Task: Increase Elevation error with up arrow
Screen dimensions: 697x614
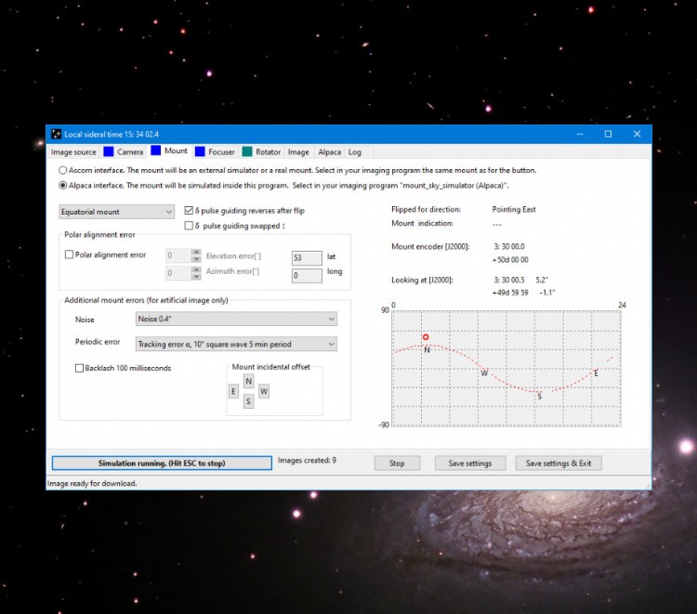Action: (x=196, y=253)
